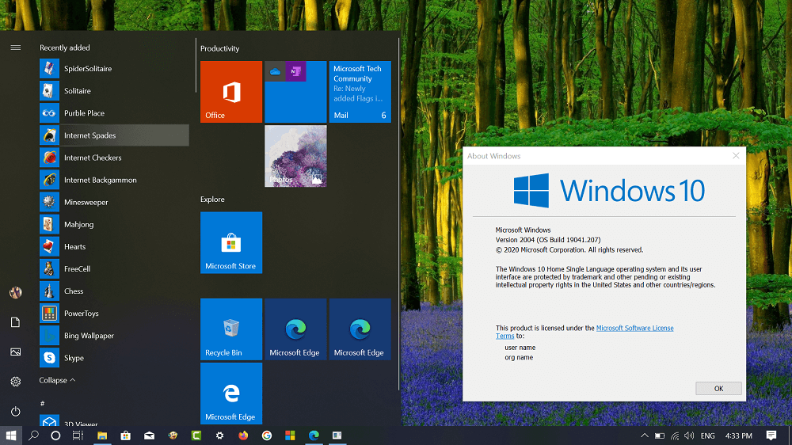Launch Firefox from the taskbar
The height and width of the screenshot is (445, 792).
click(243, 435)
